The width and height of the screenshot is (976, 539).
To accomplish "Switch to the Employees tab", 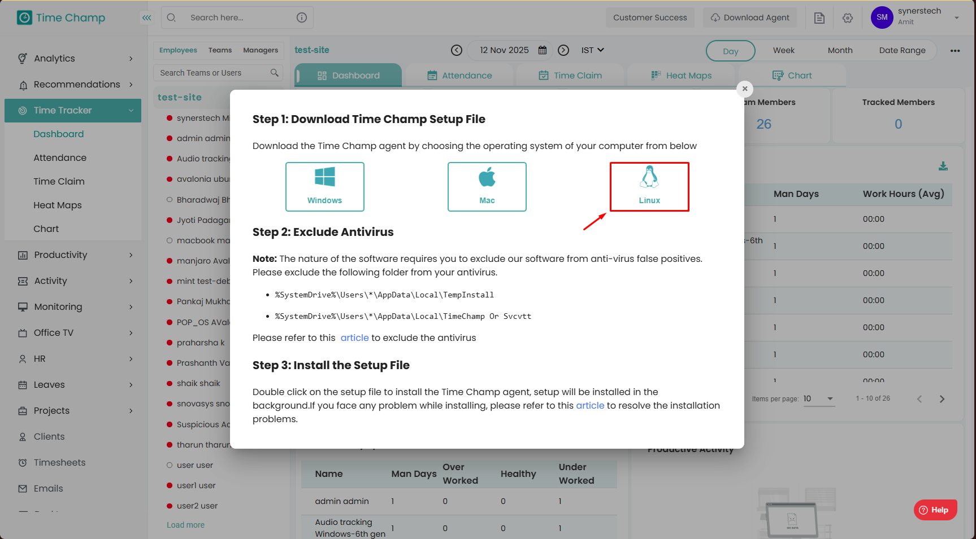I will click(x=178, y=50).
